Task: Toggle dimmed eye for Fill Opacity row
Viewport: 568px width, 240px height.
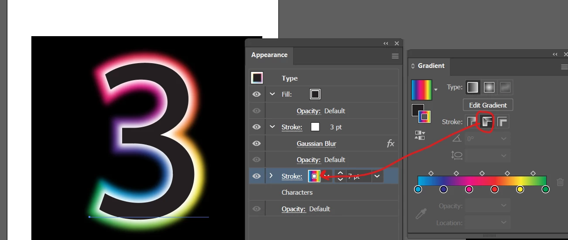Action: coord(257,111)
